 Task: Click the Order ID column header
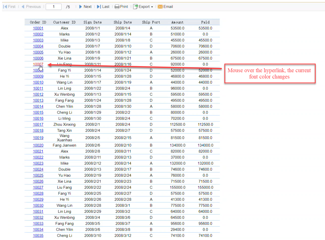[38, 22]
